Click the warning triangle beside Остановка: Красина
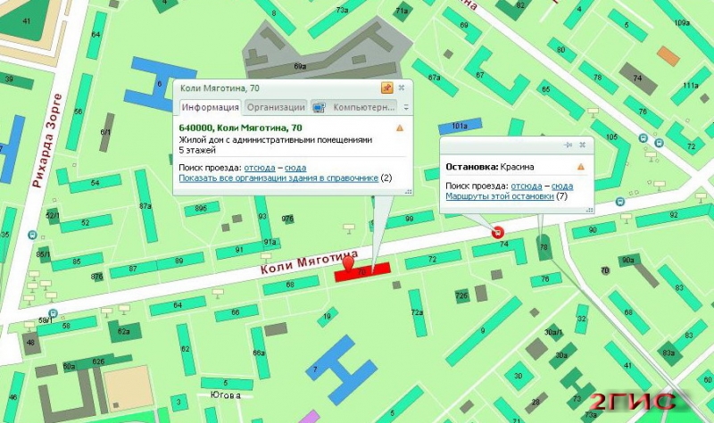This screenshot has height=423, width=714. (581, 167)
